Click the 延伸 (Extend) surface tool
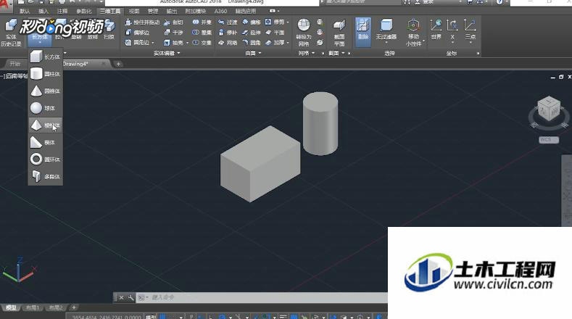Viewport: 572px width, 319px height. (x=252, y=33)
